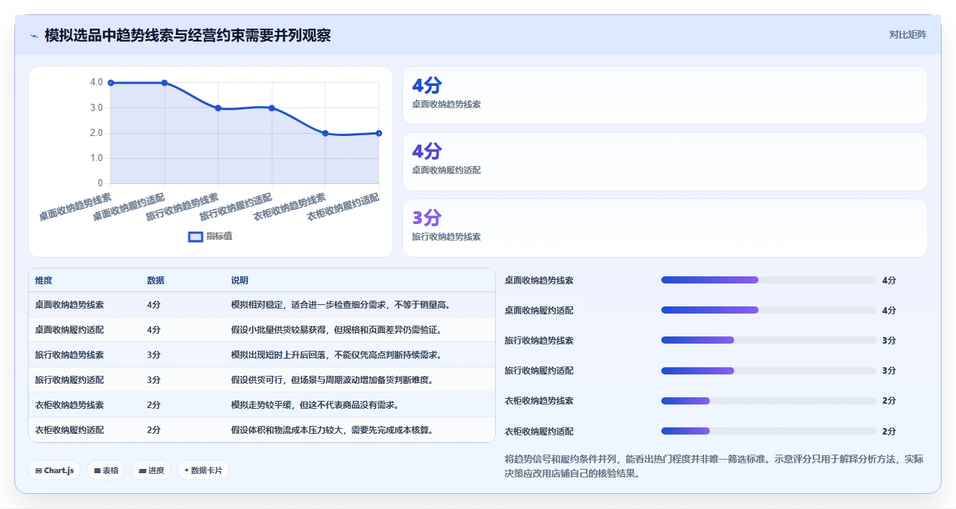
Task: Click the description starting 假设供货可行
Action: 332,380
